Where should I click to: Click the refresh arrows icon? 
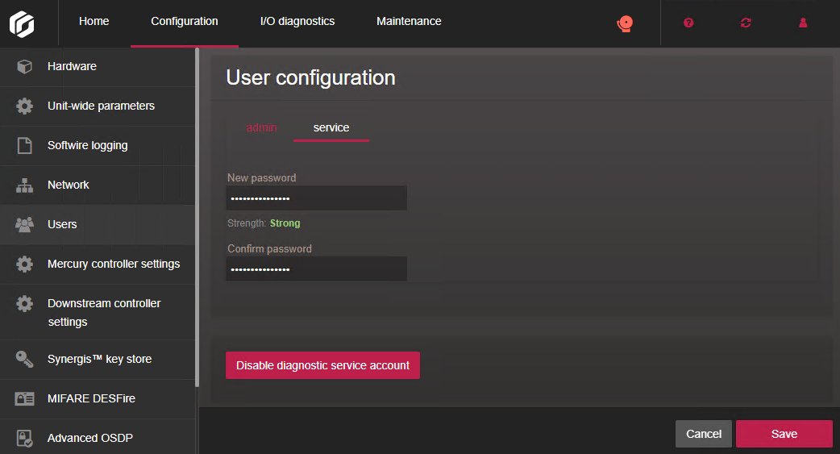[x=746, y=23]
